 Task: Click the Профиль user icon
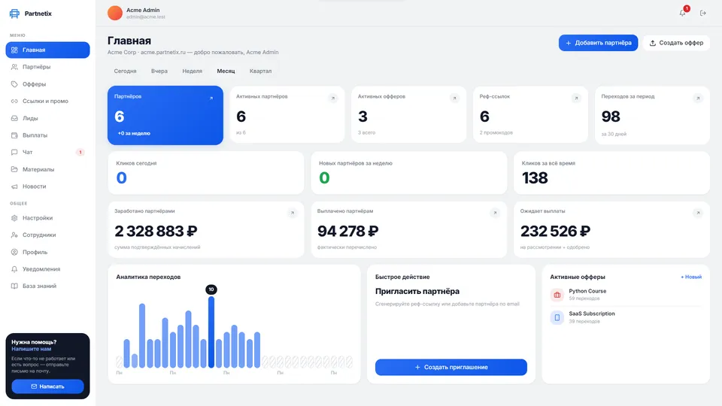click(14, 252)
